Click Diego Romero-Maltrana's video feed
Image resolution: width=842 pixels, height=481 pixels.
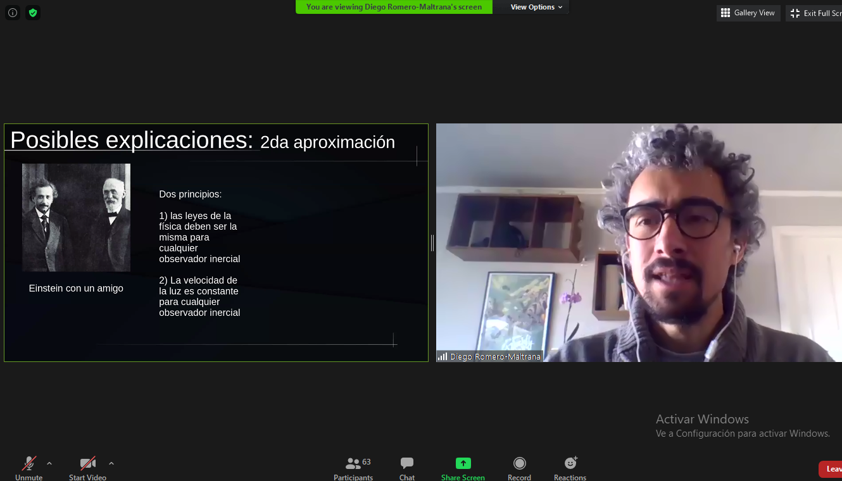point(639,242)
